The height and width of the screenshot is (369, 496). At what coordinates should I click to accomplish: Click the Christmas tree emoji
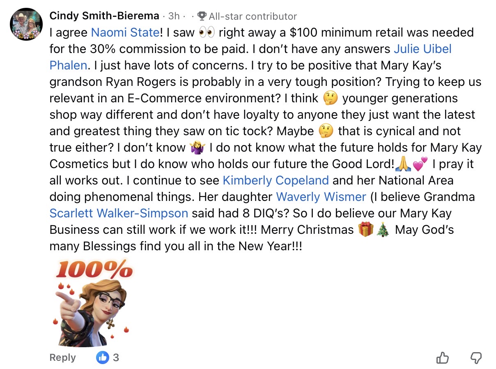[x=383, y=229]
